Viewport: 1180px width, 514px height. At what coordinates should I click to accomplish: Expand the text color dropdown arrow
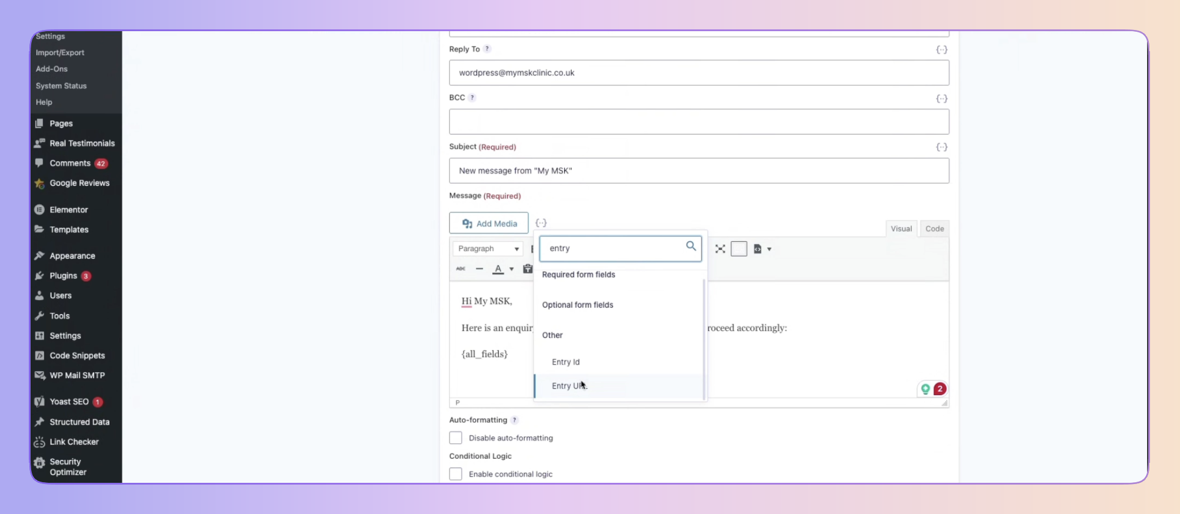pos(511,269)
